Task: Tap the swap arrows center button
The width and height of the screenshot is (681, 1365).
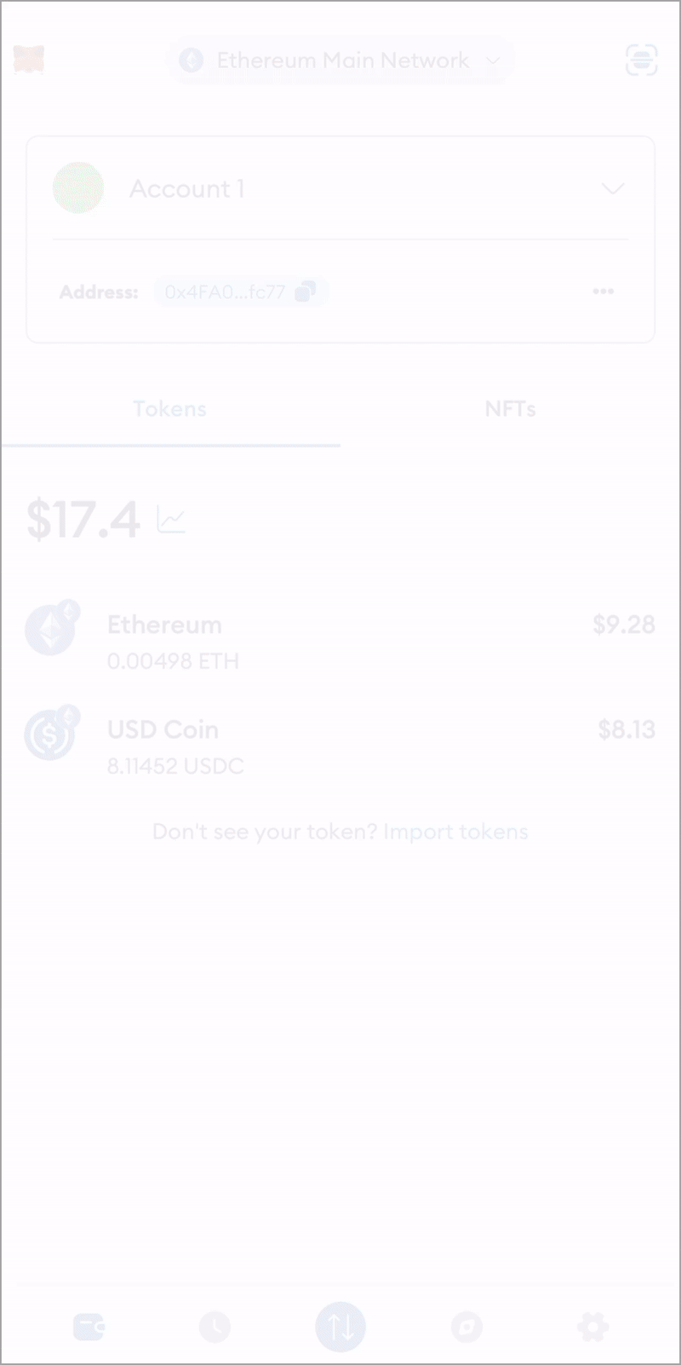Action: 340,1327
